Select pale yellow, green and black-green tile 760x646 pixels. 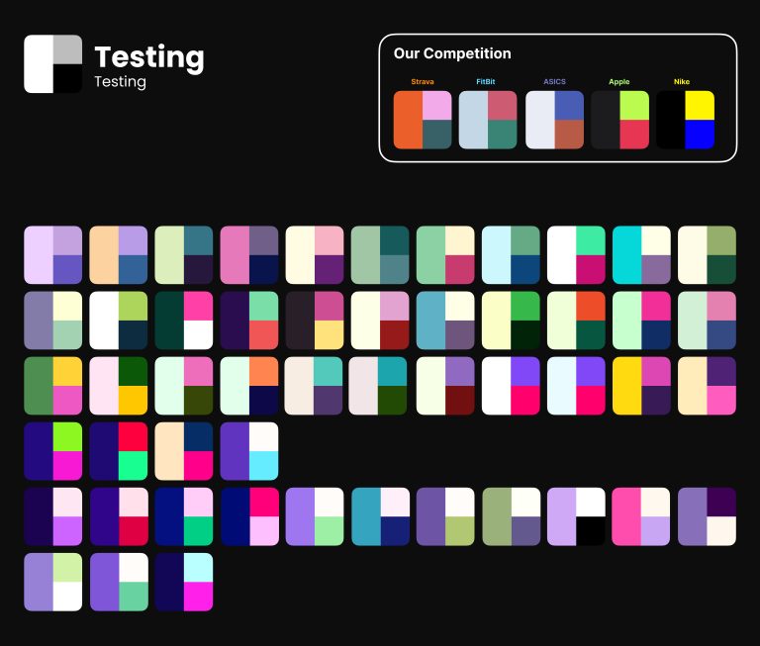511,321
